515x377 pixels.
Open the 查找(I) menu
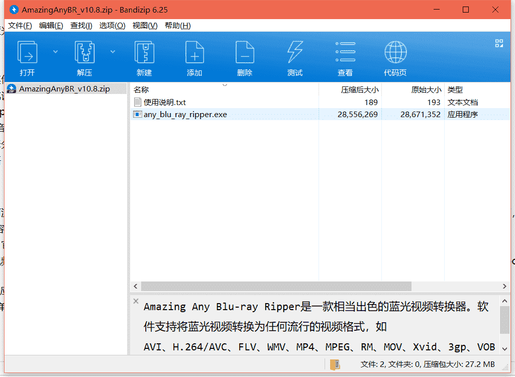point(81,26)
